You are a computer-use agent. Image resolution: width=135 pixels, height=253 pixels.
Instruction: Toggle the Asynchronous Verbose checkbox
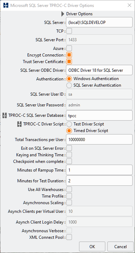69,230
